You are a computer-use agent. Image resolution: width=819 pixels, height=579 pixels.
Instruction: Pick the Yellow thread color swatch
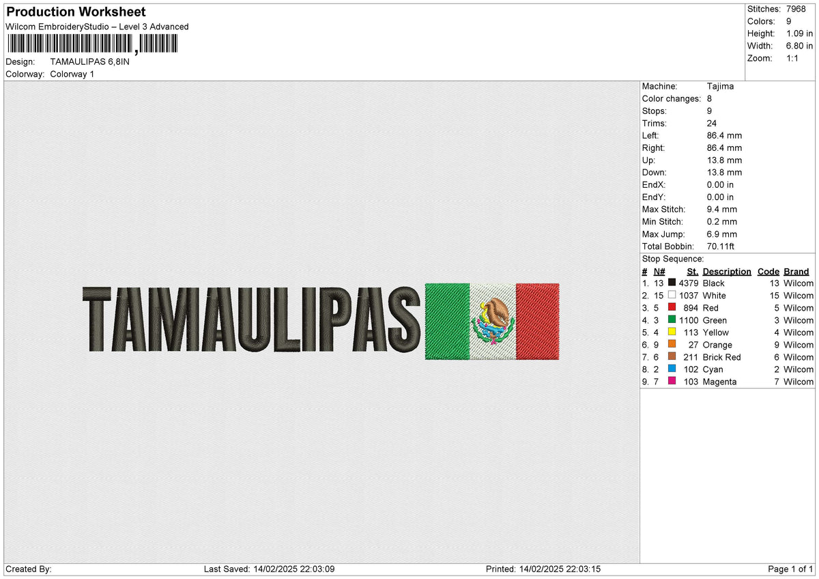(672, 333)
